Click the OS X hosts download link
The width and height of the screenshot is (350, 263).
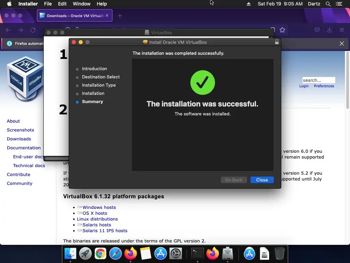95,213
